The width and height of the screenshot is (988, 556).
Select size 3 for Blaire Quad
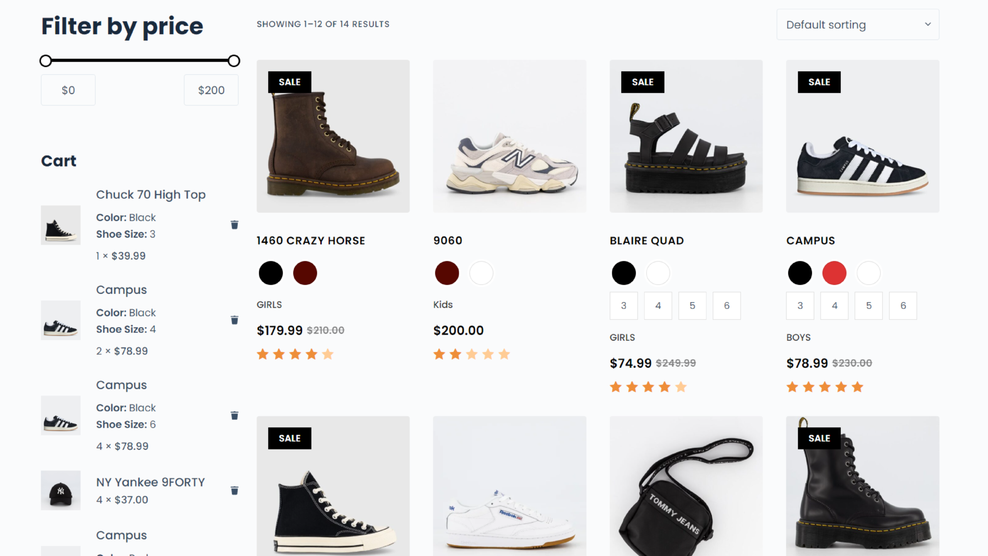coord(624,306)
